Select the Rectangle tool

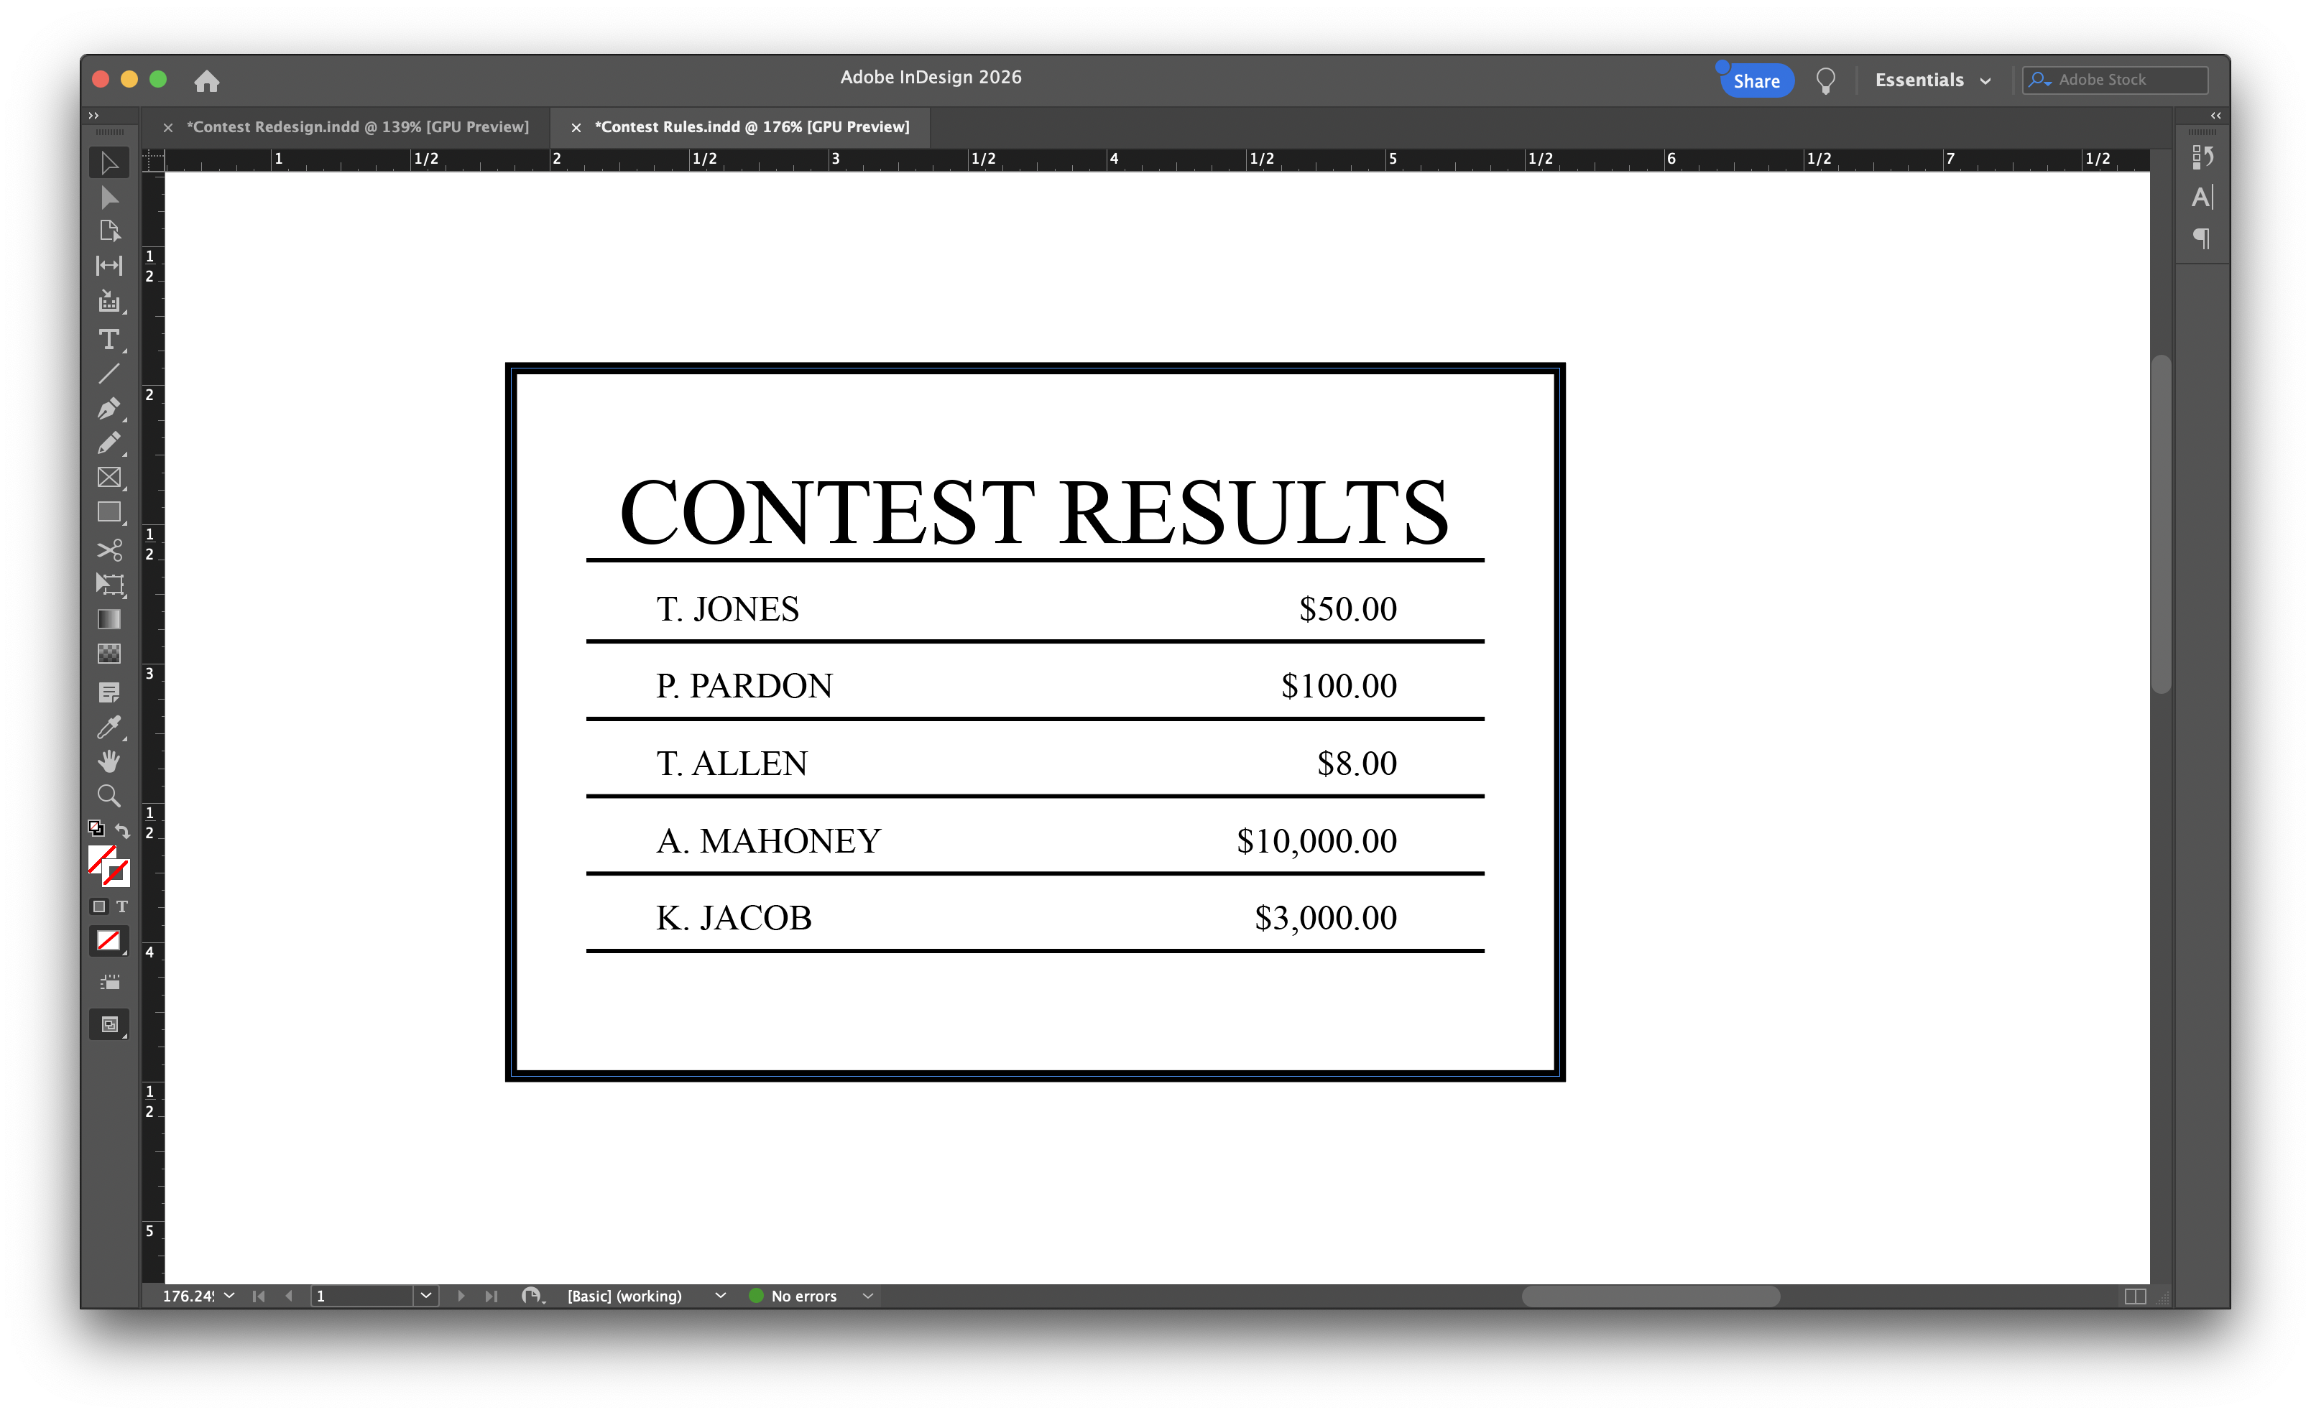click(110, 512)
